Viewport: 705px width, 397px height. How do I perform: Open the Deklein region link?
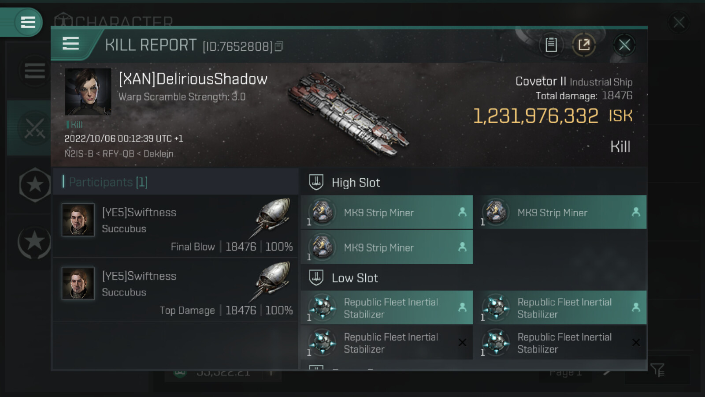158,154
